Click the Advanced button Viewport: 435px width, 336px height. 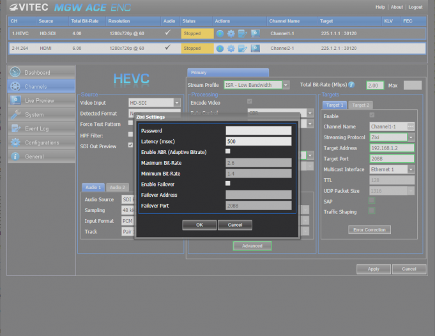(x=252, y=246)
